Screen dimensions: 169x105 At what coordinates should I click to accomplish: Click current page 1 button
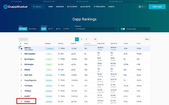tap(77, 39)
